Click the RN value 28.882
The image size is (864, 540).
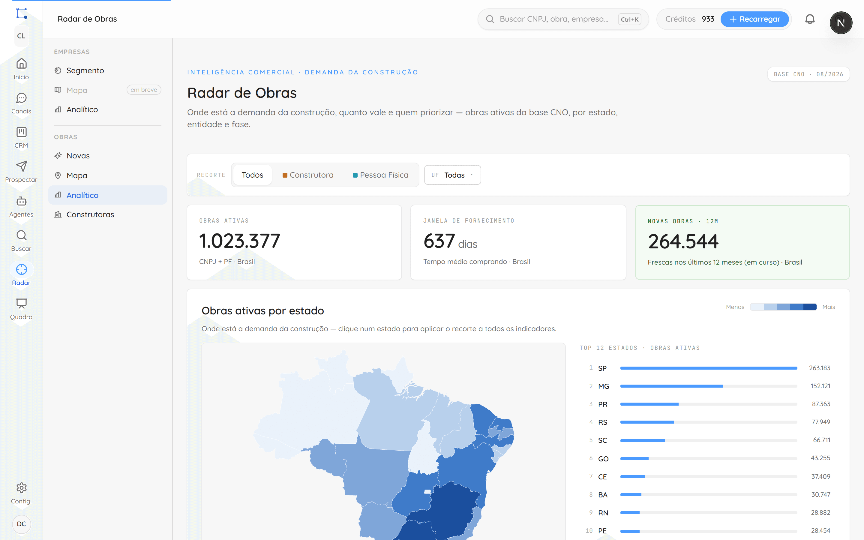pos(820,512)
